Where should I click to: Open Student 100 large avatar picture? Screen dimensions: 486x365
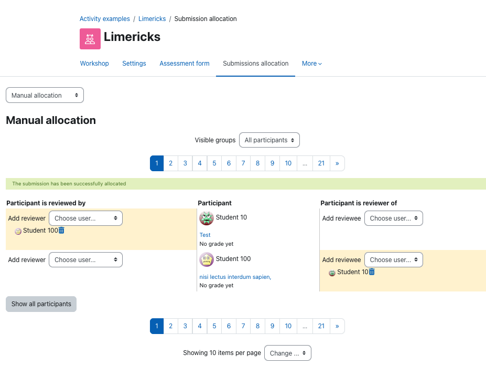[207, 259]
